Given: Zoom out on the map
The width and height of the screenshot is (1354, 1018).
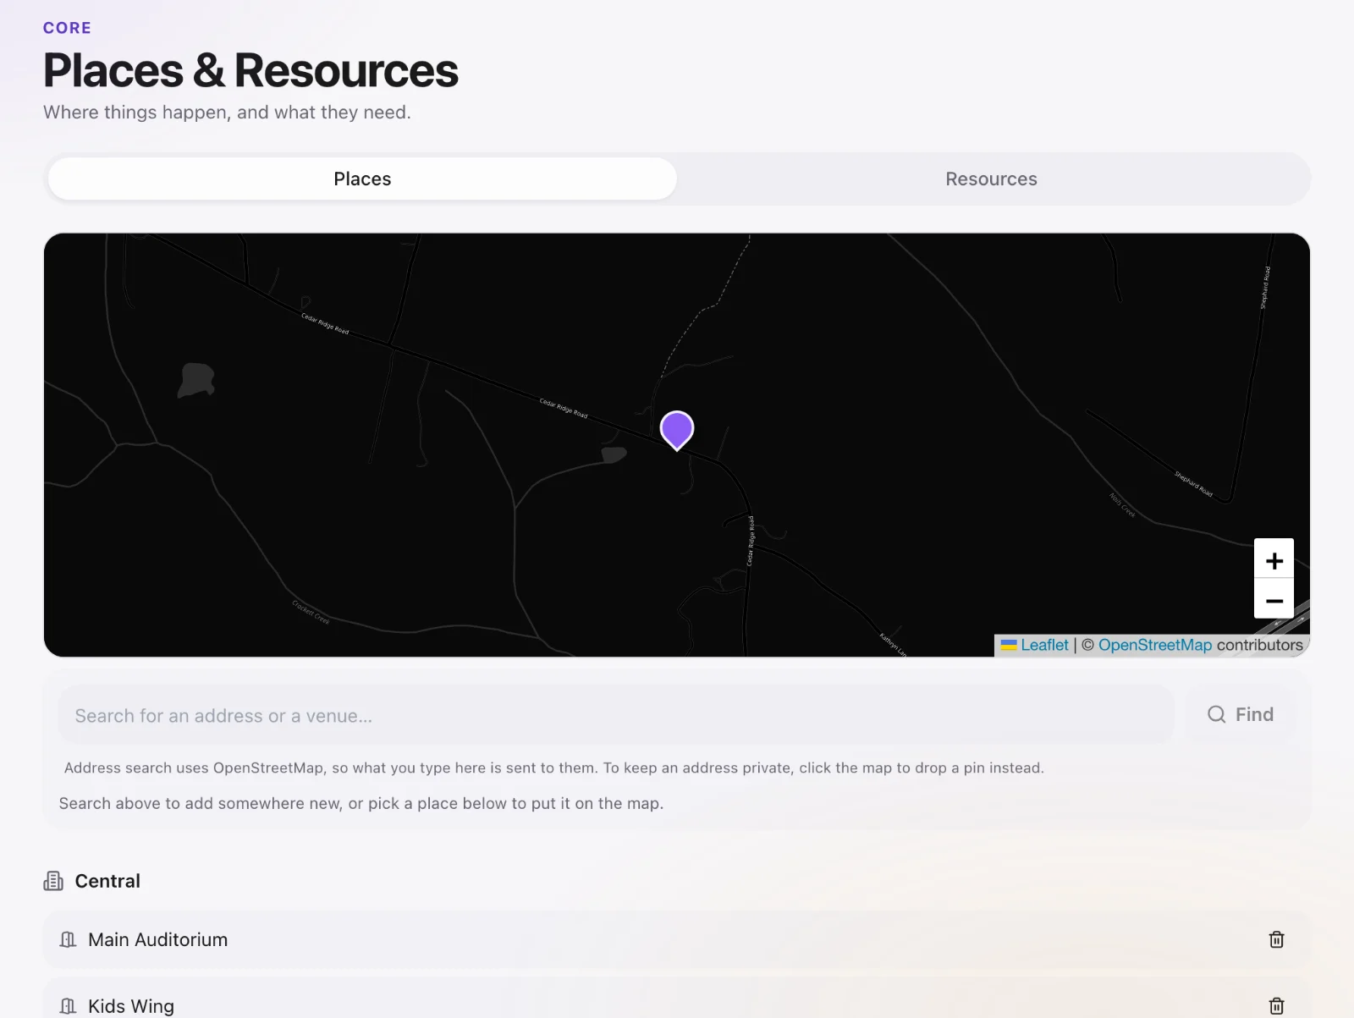Looking at the screenshot, I should pos(1274,599).
